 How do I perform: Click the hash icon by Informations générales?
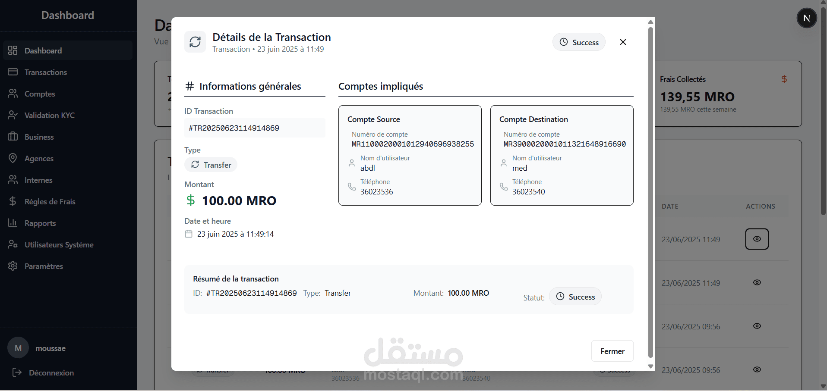click(189, 86)
